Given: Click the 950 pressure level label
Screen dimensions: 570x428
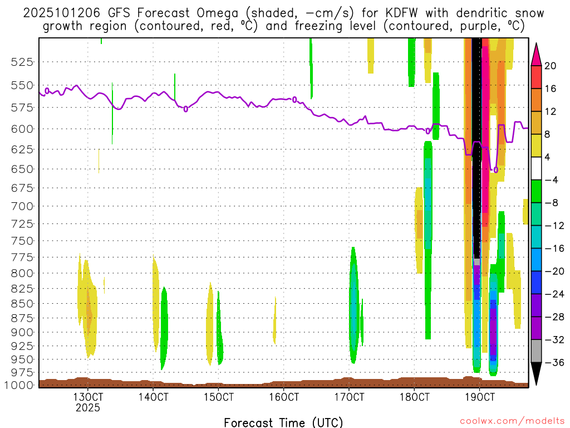Looking at the screenshot, I should (x=22, y=359).
